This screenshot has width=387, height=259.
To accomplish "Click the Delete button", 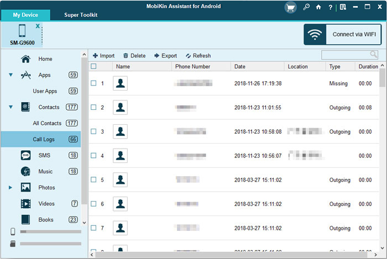I will point(134,56).
